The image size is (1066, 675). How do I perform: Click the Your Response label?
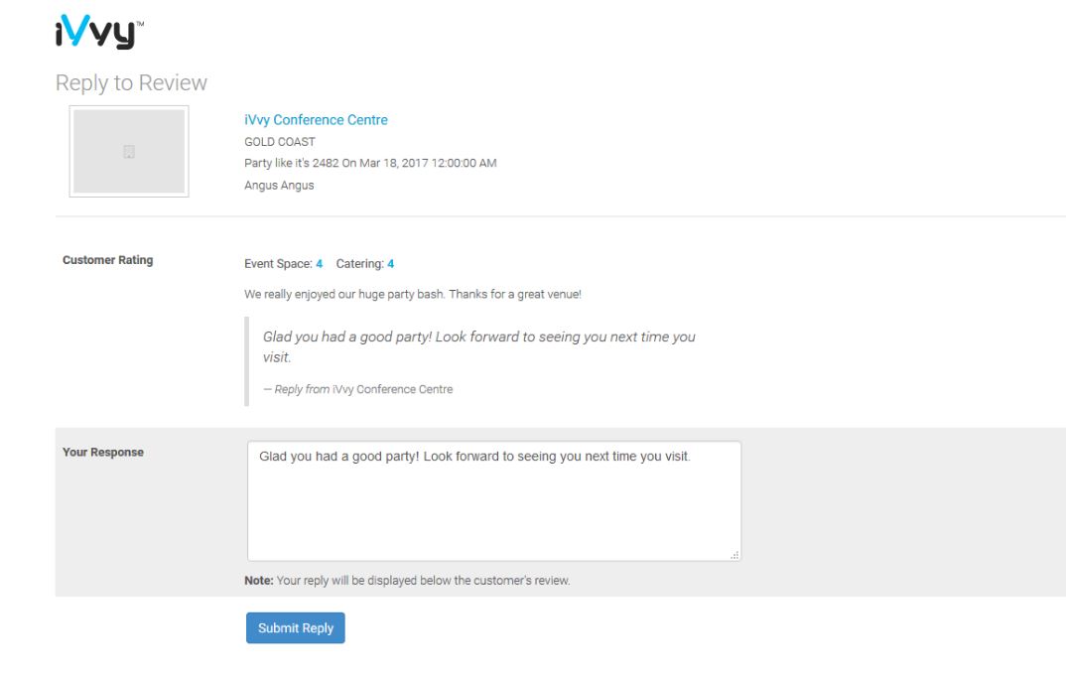[x=103, y=453]
